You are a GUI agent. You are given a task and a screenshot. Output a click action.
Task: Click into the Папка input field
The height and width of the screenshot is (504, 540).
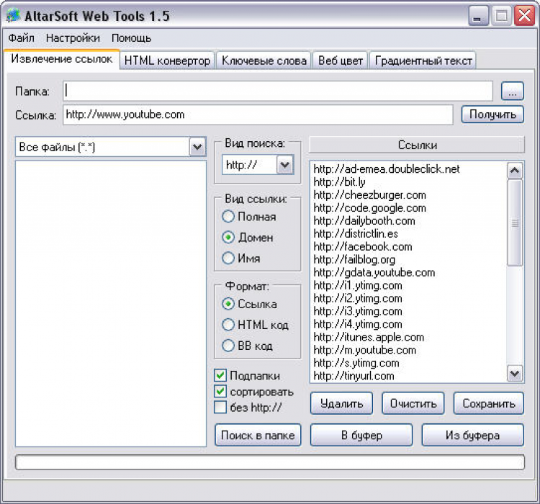coord(278,91)
